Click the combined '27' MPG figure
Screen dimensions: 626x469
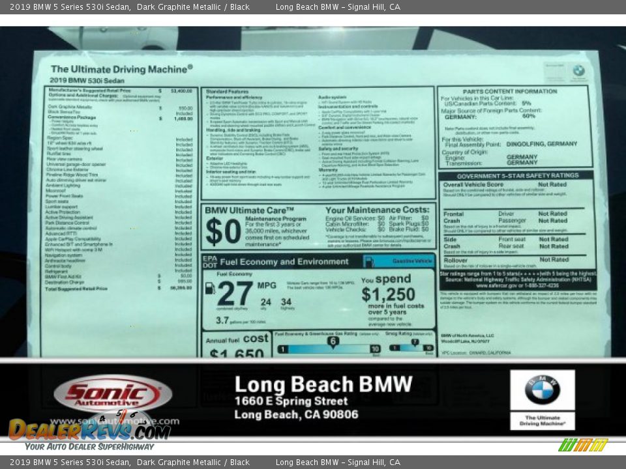coord(235,293)
